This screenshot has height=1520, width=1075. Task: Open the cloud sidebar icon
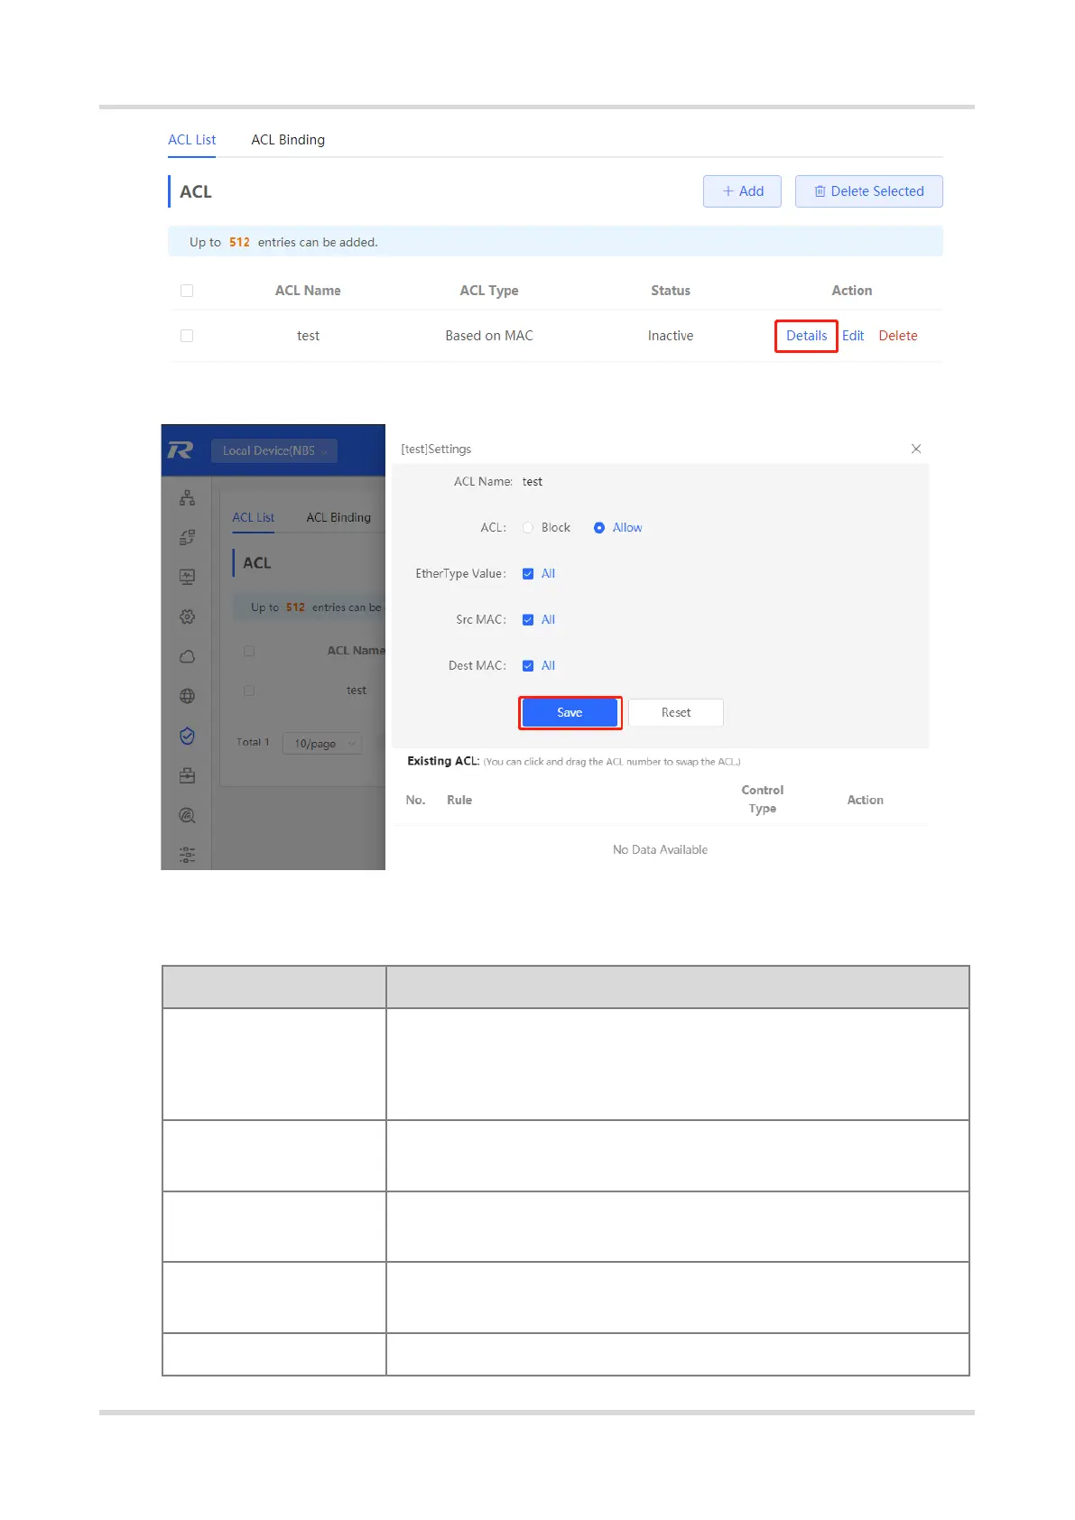coord(187,656)
